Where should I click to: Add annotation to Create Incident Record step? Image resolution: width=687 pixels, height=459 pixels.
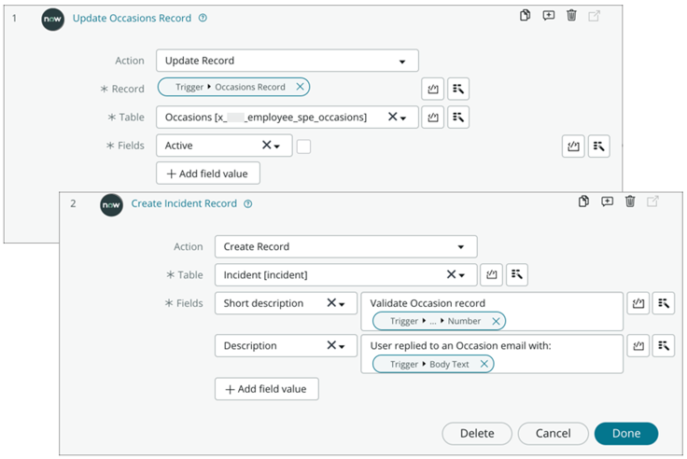point(607,202)
